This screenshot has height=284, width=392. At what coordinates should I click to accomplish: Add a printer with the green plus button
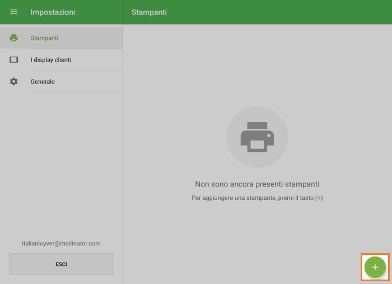tap(375, 267)
